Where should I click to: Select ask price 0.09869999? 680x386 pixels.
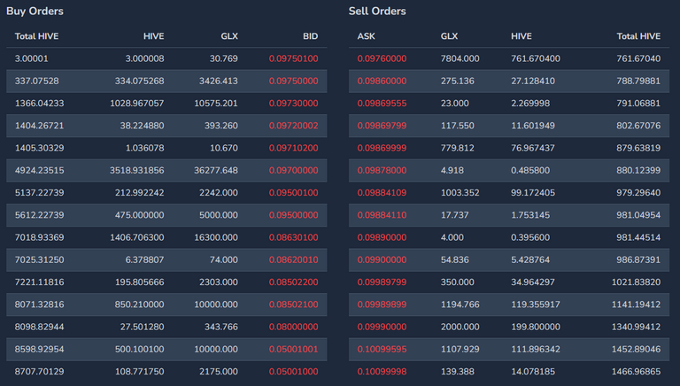[382, 148]
